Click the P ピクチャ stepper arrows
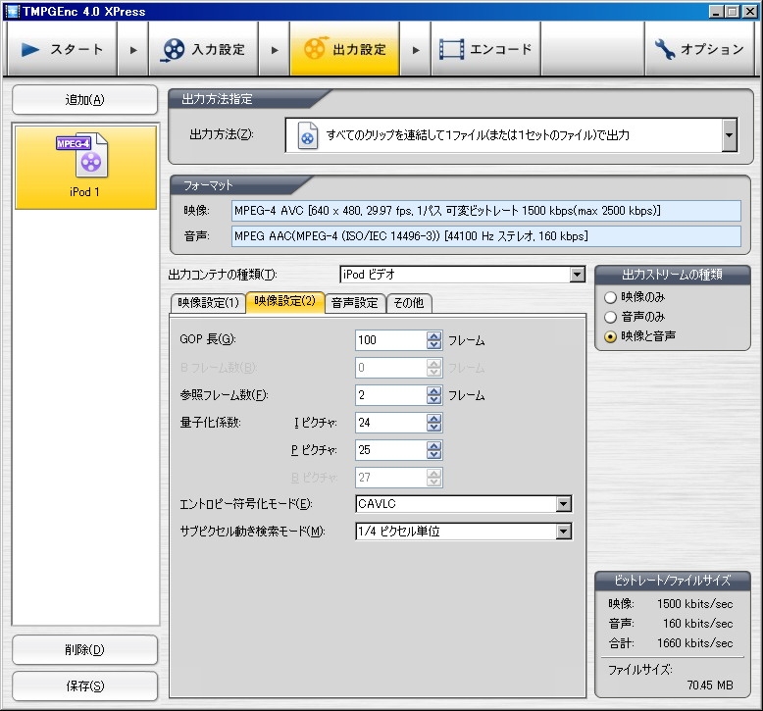This screenshot has height=711, width=763. 434,450
